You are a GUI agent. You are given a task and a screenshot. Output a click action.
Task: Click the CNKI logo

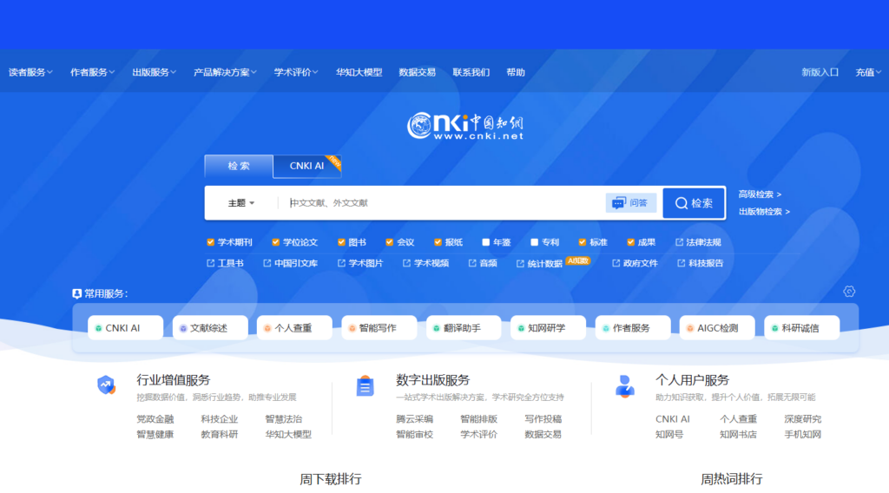465,126
